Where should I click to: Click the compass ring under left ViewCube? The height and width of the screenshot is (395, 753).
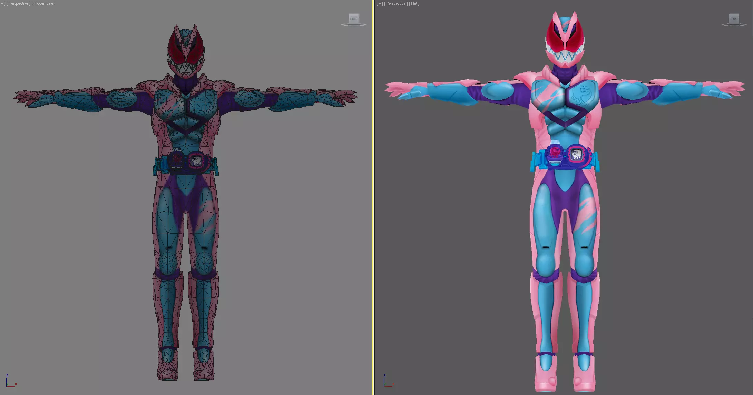(354, 24)
